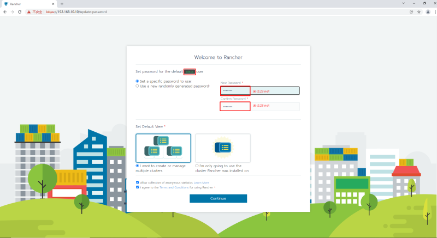Open a new browser tab
This screenshot has height=238, width=437.
point(62,4)
